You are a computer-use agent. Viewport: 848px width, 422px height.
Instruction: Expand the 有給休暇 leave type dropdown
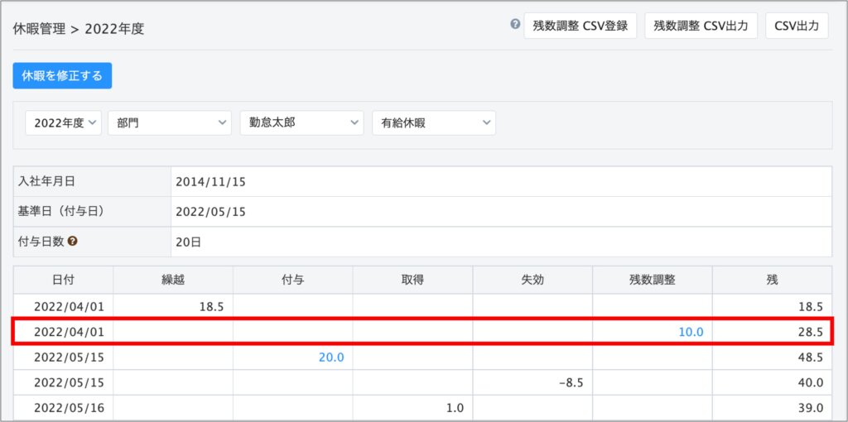tap(433, 122)
